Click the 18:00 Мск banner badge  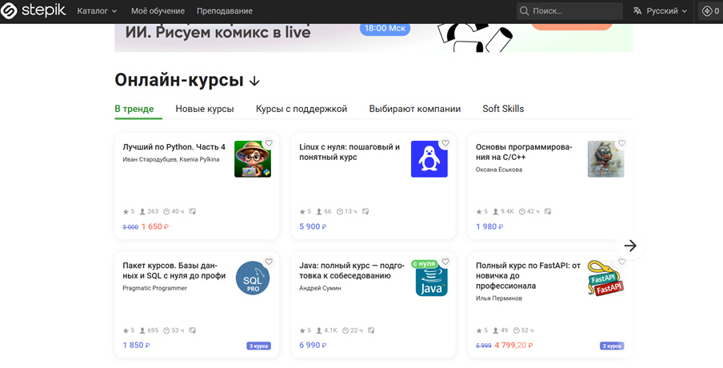tap(385, 29)
